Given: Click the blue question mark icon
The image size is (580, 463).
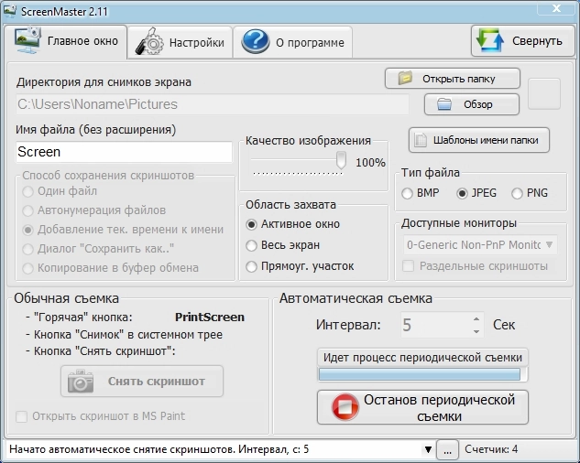Looking at the screenshot, I should (256, 42).
